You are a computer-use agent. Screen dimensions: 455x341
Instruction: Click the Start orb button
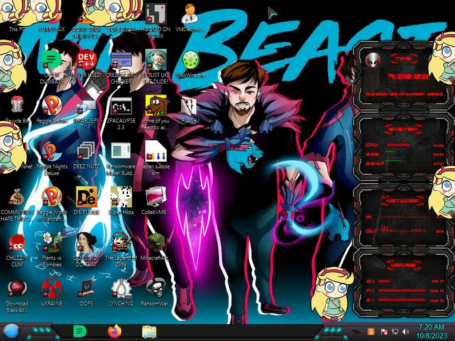[11, 332]
